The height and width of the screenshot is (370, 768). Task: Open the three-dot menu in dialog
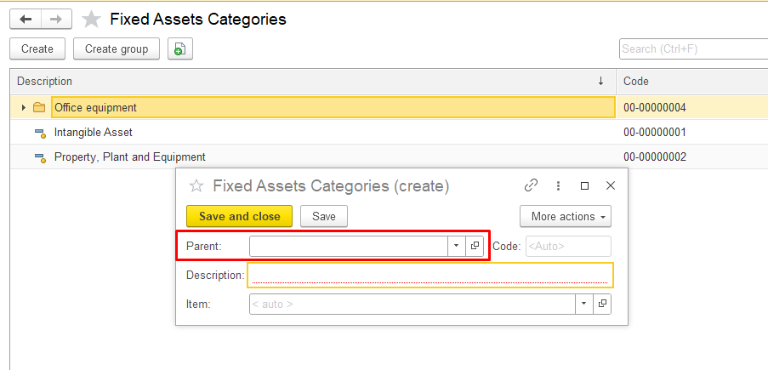pos(558,185)
